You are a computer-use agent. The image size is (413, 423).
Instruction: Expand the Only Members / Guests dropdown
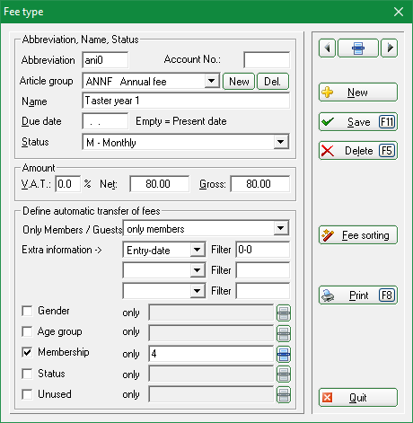pyautogui.click(x=281, y=228)
